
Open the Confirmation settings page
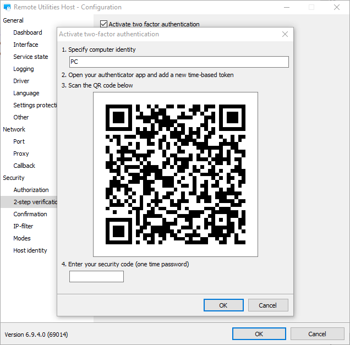pos(30,214)
